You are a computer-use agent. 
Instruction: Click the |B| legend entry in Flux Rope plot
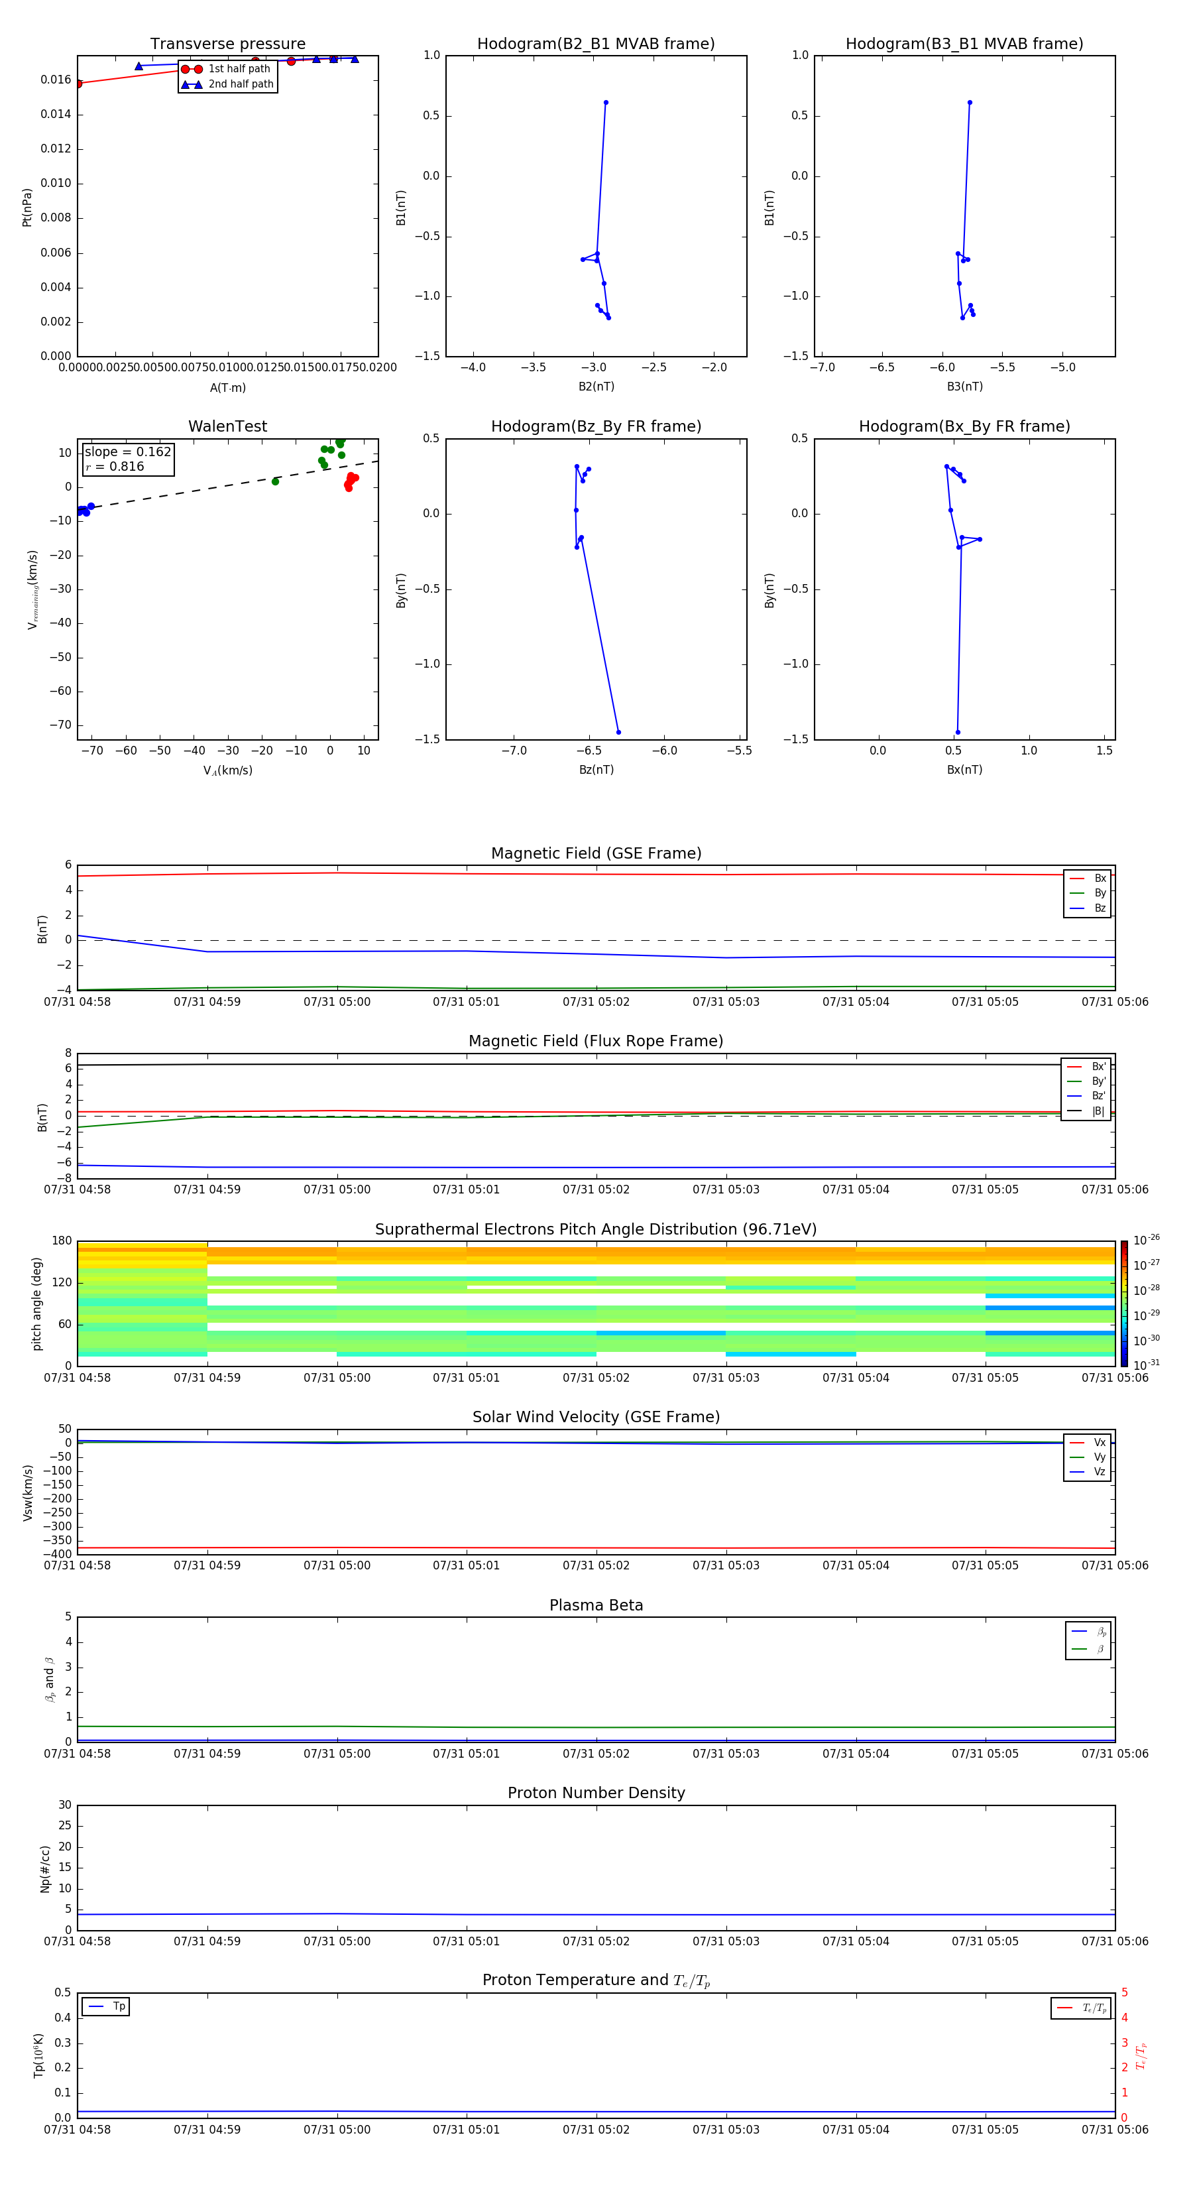(x=1086, y=1111)
